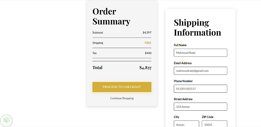The height and width of the screenshot is (127, 261).
Task: Click the ZIP Code label
Action: (x=207, y=117)
